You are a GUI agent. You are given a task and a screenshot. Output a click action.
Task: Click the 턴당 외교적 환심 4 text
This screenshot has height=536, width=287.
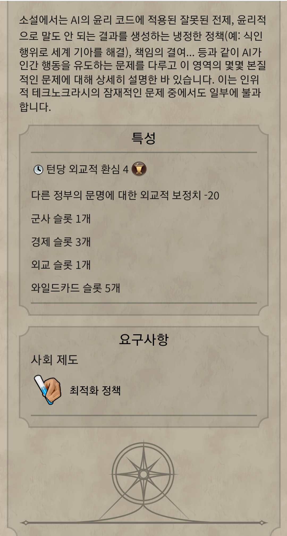pyautogui.click(x=87, y=169)
